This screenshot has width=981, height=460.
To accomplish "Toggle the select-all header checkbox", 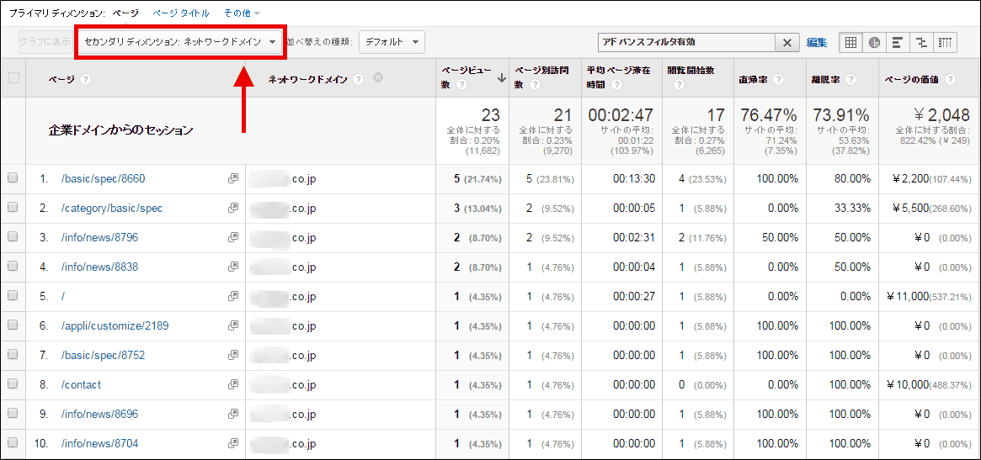I will (x=13, y=78).
